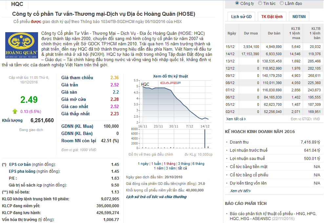Click the Hoàng Quân company logo
This screenshot has height=223, width=324.
point(22,45)
